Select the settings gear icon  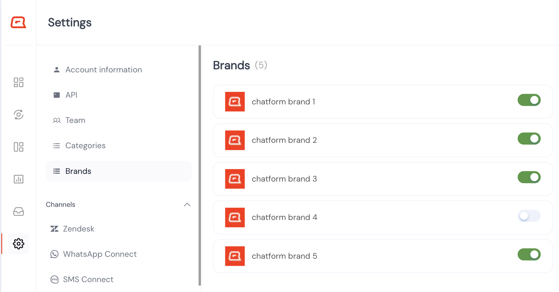coord(18,244)
